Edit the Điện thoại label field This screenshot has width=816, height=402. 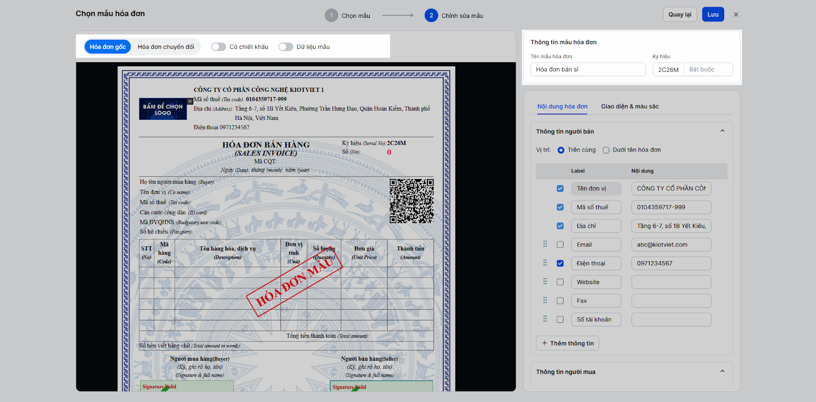click(x=596, y=263)
